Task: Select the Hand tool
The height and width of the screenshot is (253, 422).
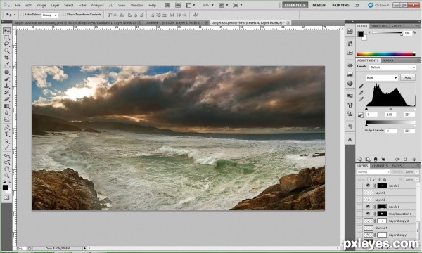Action: [x=7, y=169]
